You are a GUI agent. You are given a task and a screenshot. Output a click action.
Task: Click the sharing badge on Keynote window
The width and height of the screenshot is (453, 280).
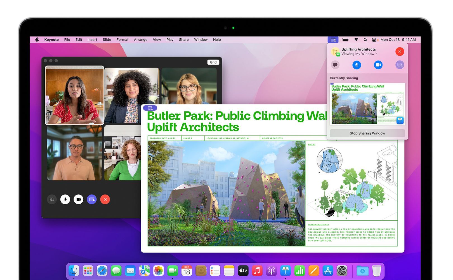point(150,108)
